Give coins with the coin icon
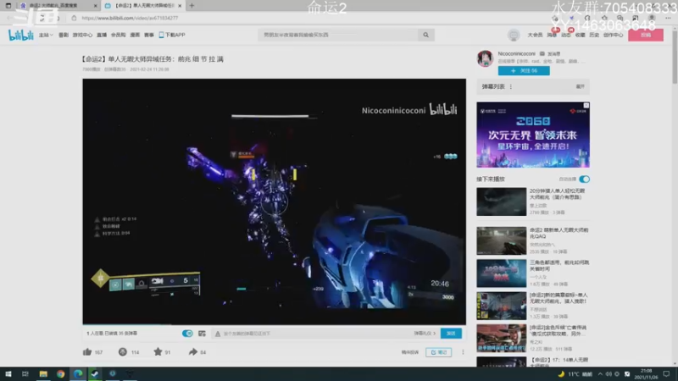Screen dimensions: 678x381 point(123,352)
